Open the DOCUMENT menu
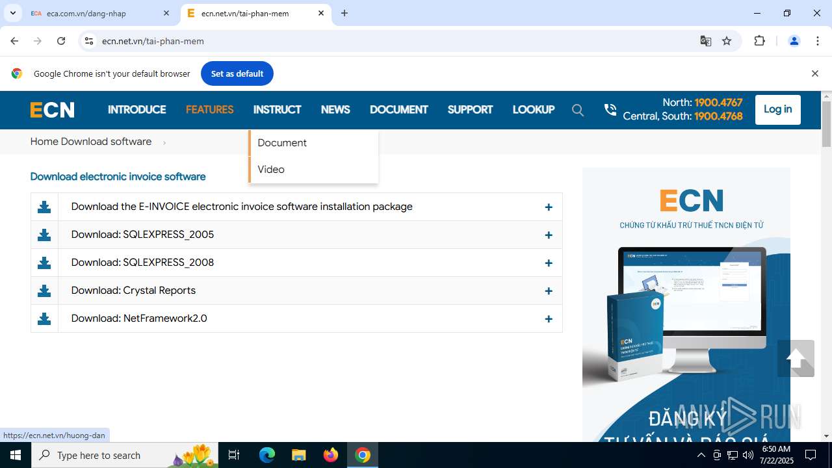This screenshot has width=832, height=468. click(399, 110)
